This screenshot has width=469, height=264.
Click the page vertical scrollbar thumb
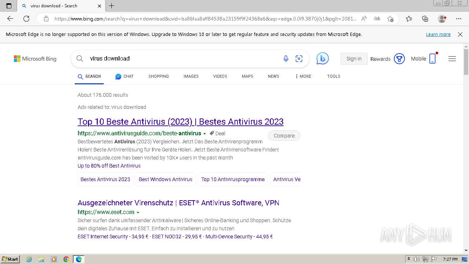pyautogui.click(x=466, y=62)
